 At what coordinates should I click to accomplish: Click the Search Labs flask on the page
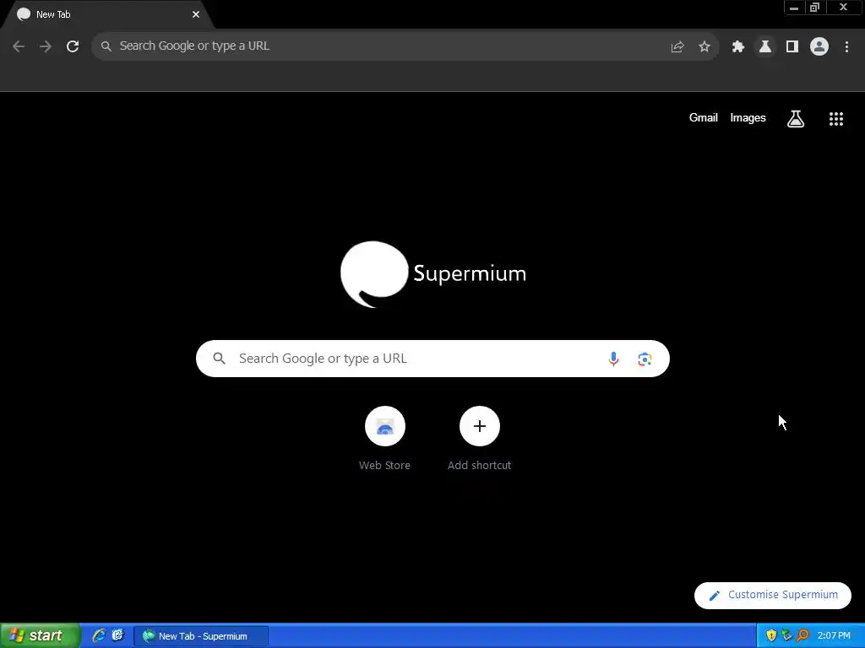pos(796,118)
